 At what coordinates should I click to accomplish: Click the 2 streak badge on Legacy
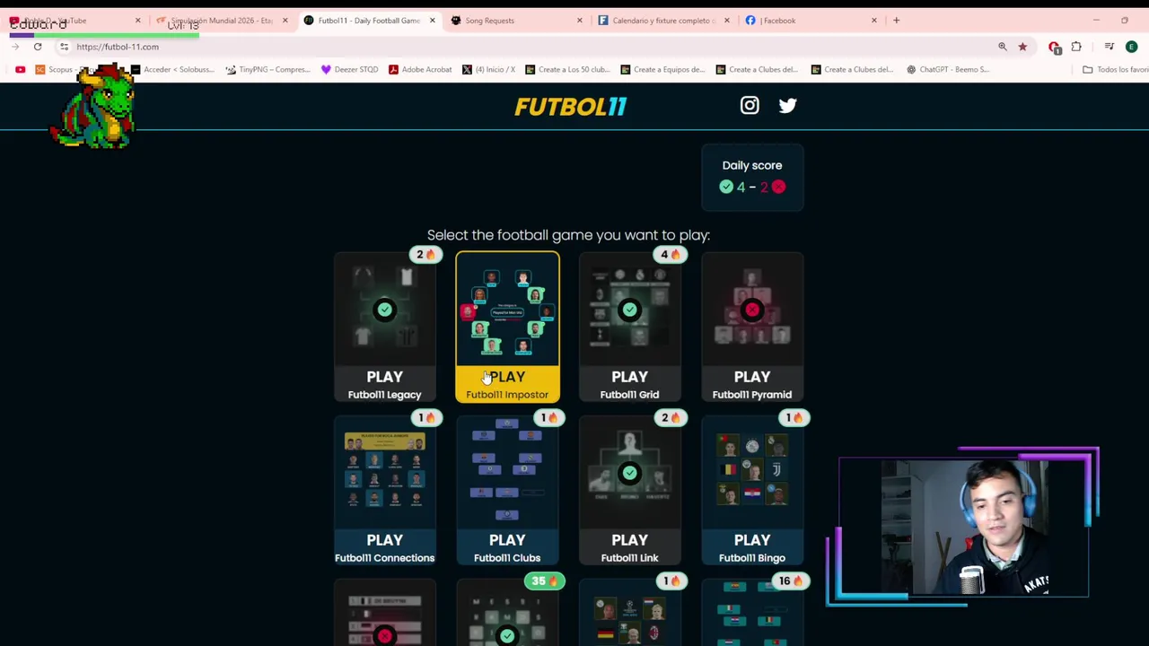pos(425,254)
